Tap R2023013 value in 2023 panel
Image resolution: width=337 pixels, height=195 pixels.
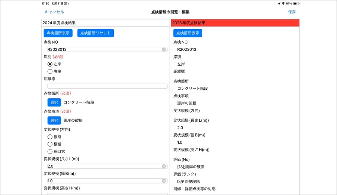click(x=187, y=50)
